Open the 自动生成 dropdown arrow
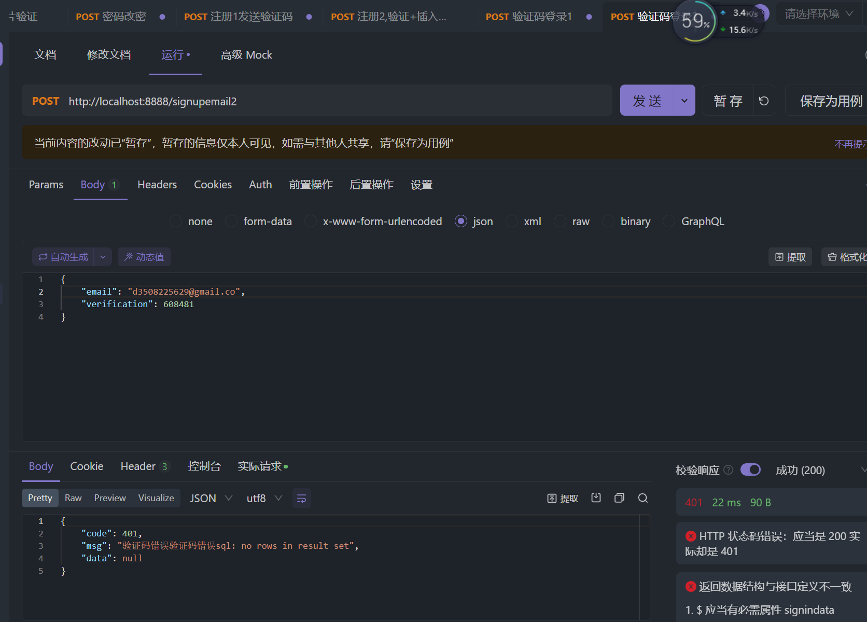 (x=103, y=257)
